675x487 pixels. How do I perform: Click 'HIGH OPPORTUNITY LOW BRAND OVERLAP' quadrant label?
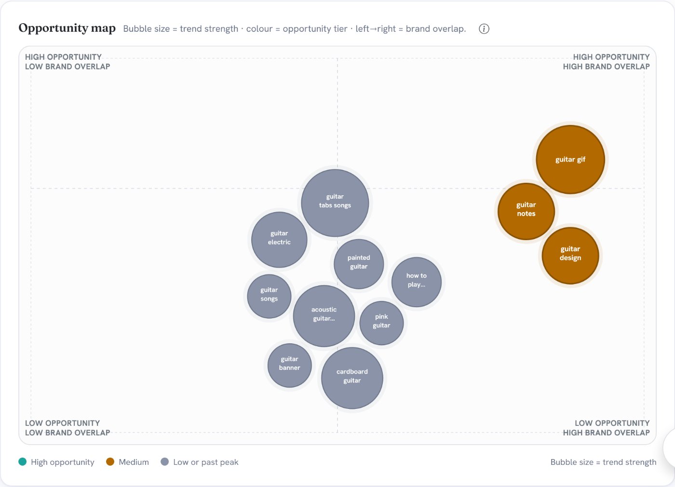coord(67,62)
